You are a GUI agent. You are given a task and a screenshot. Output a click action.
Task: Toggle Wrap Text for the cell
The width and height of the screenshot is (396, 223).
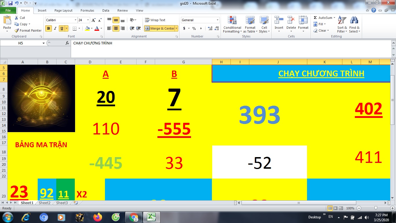point(155,20)
